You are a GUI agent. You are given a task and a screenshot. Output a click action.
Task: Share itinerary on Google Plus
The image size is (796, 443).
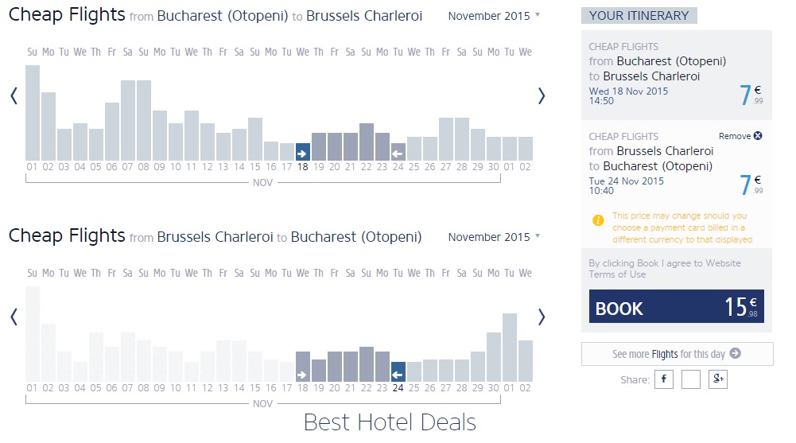pos(718,379)
